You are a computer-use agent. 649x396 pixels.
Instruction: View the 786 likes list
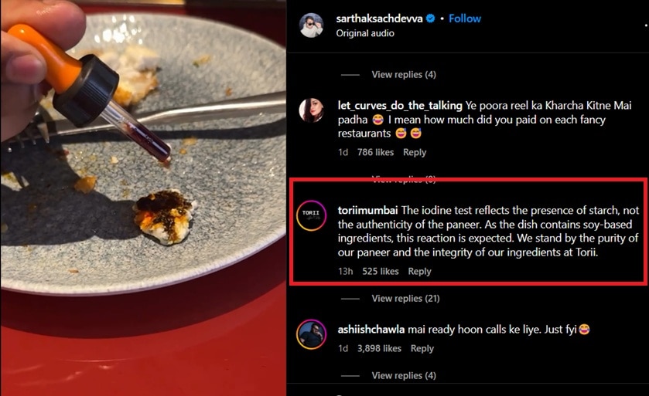(x=375, y=153)
